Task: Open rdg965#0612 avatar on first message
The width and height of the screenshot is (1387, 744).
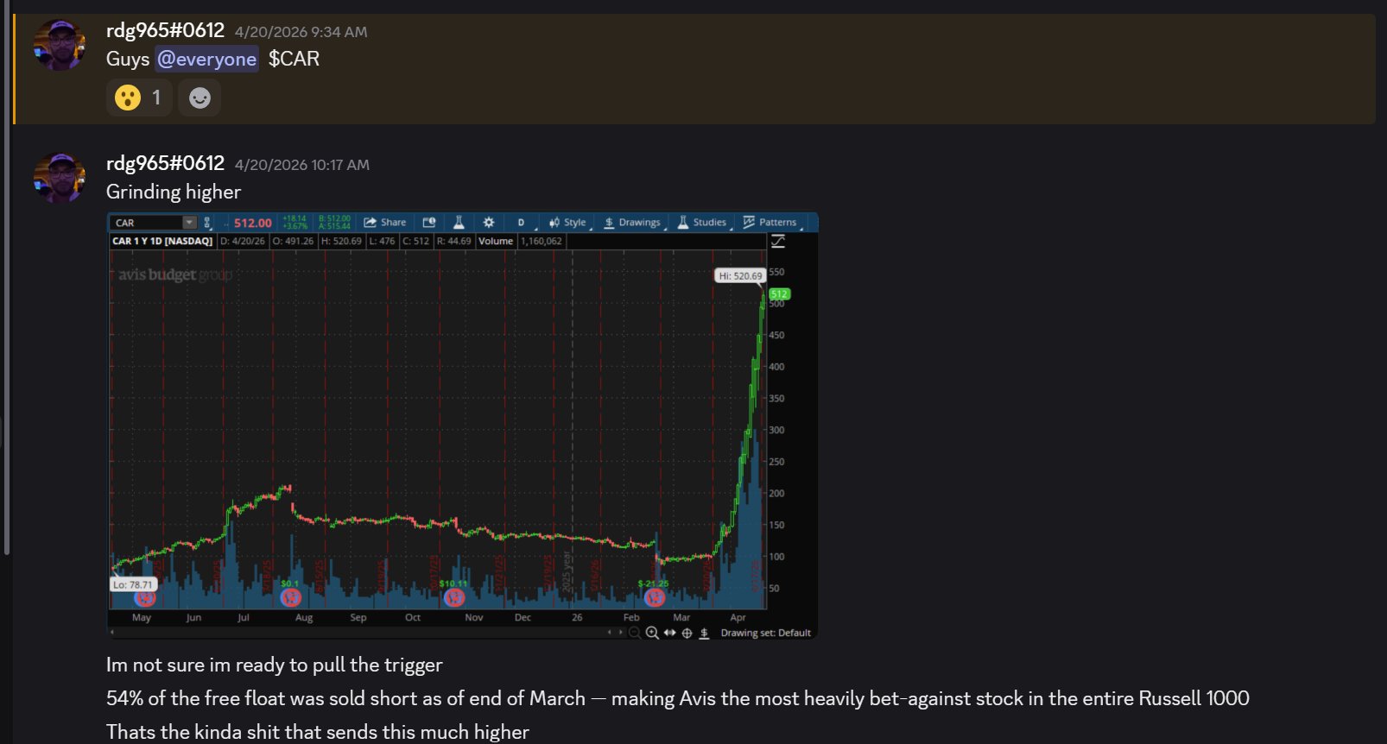Action: tap(59, 45)
